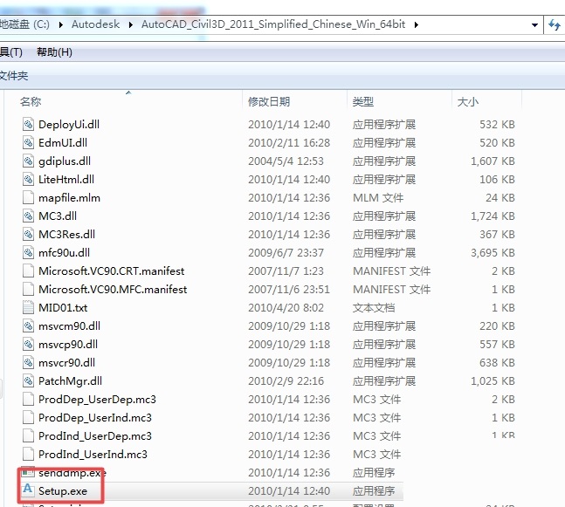Image resolution: width=565 pixels, height=507 pixels.
Task: Click the MID01.txt text document icon
Action: click(x=28, y=307)
